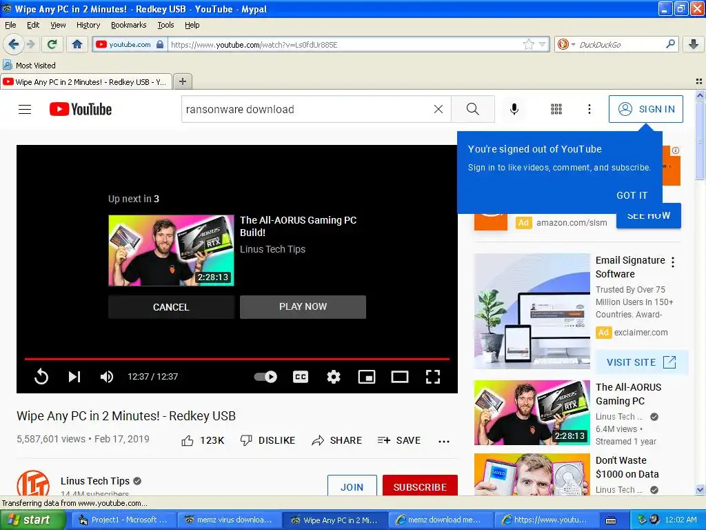Open the View menu
This screenshot has width=706, height=530.
coord(58,25)
